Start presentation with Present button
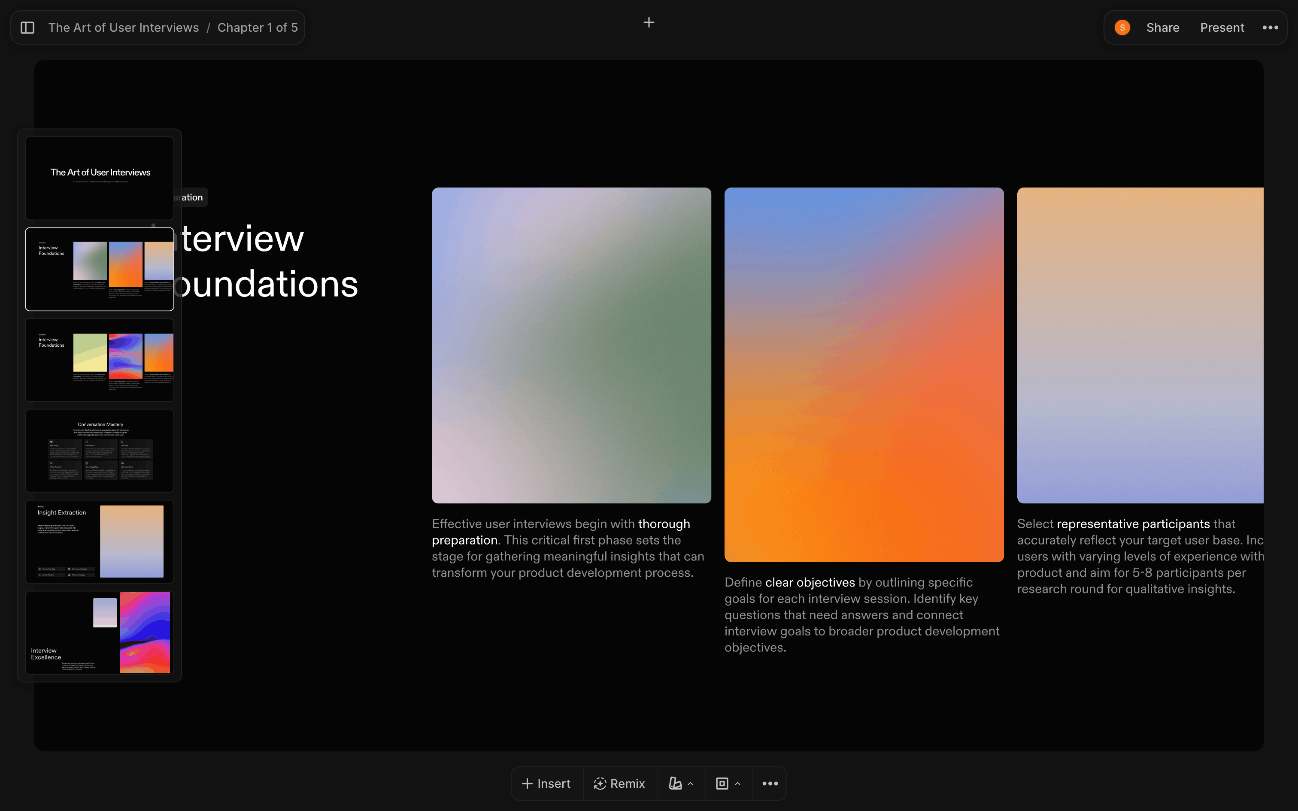The image size is (1298, 811). (1221, 27)
